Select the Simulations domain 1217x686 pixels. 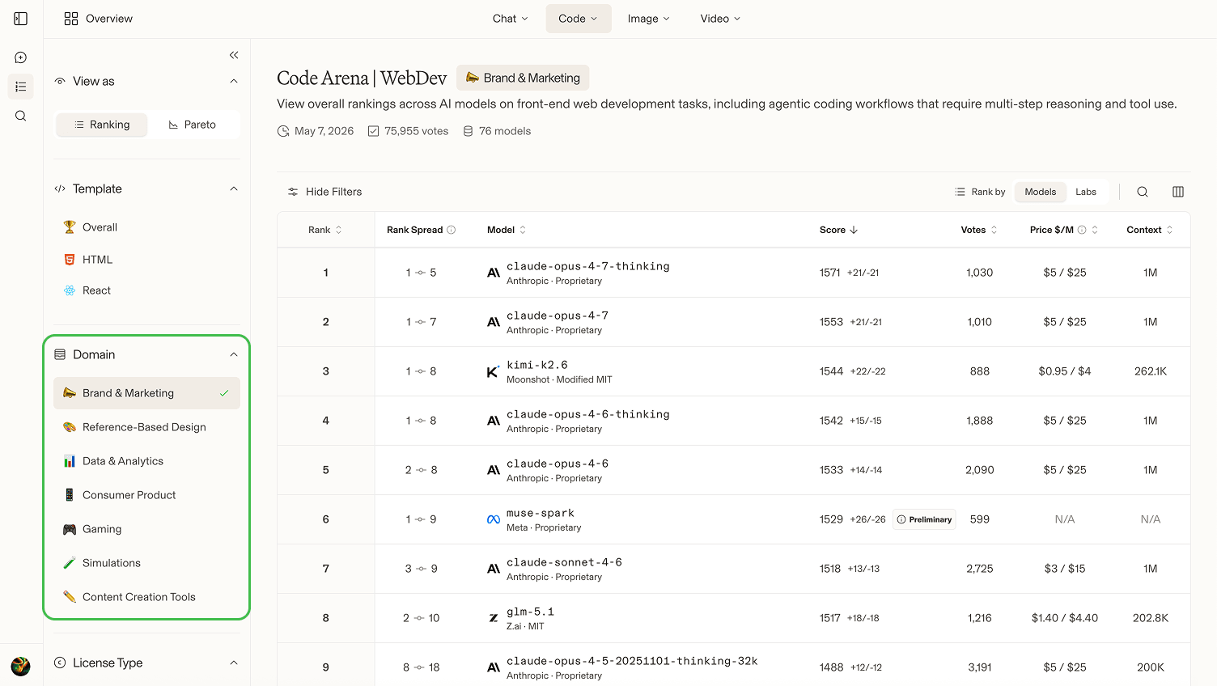tap(146, 563)
